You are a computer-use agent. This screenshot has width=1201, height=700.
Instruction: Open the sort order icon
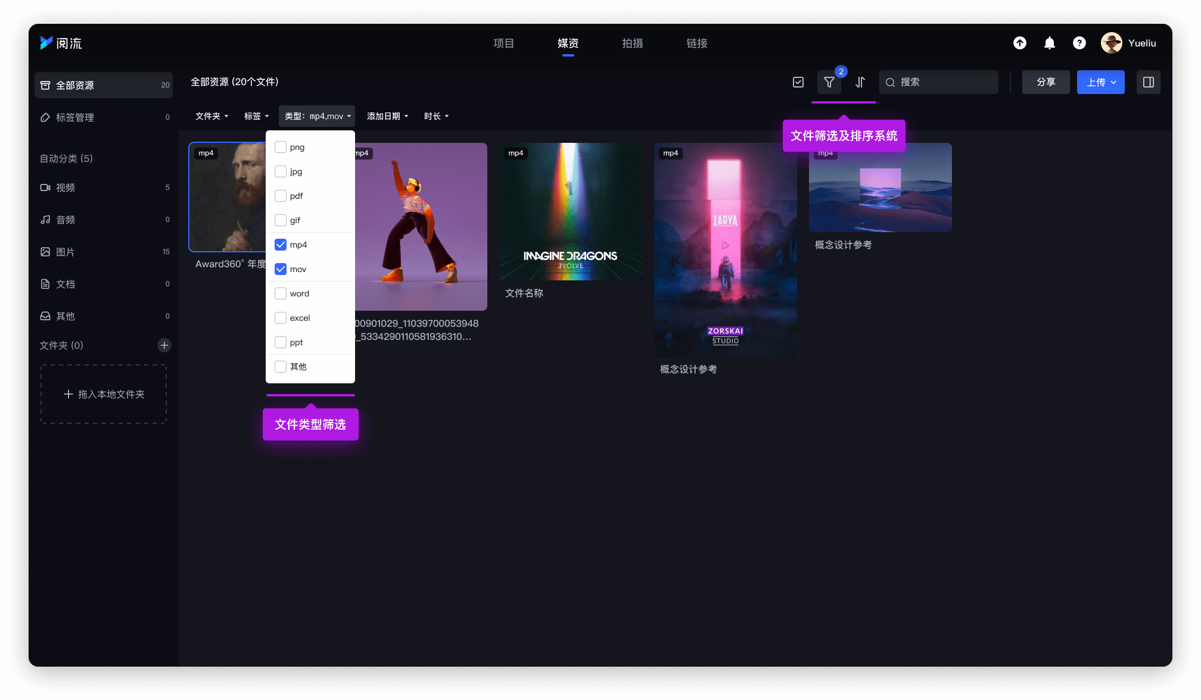point(860,82)
